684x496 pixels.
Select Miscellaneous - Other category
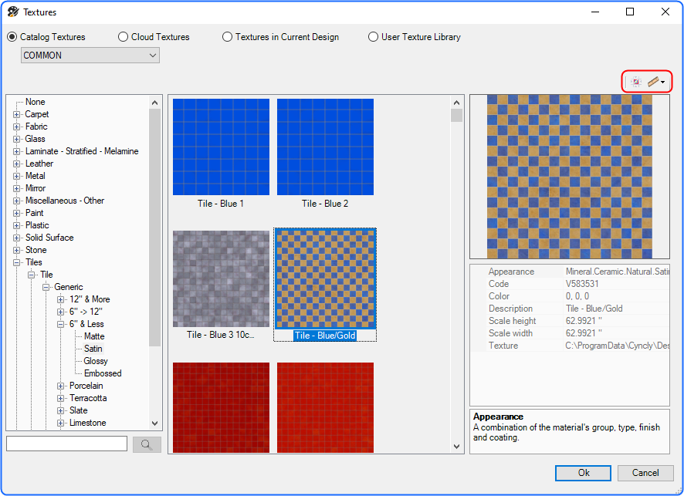[x=65, y=201]
